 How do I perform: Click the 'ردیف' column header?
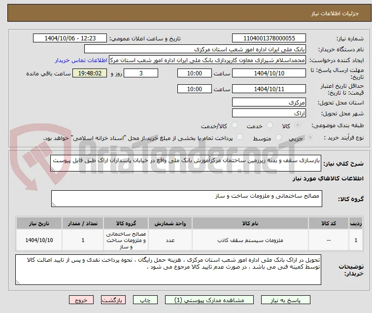point(356,223)
